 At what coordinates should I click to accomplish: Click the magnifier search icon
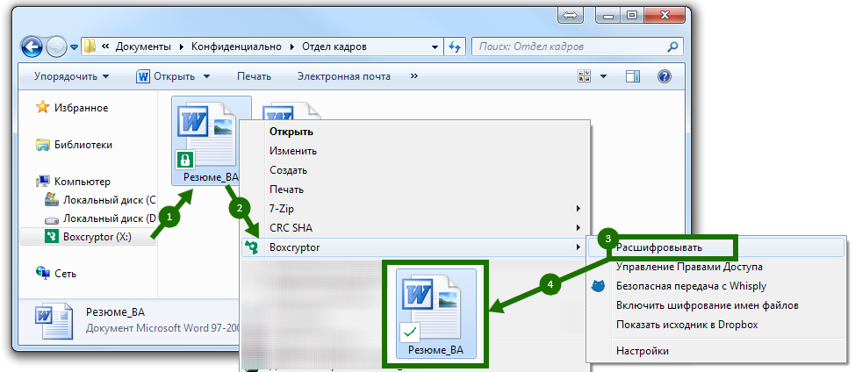tap(673, 46)
